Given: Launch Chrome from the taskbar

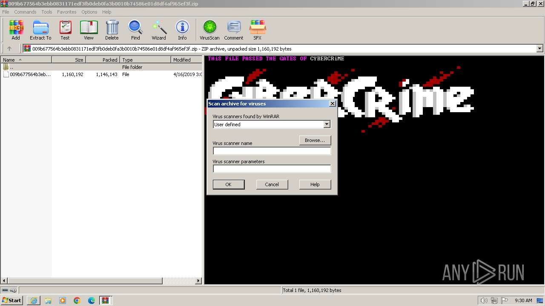Looking at the screenshot, I should pos(77,300).
